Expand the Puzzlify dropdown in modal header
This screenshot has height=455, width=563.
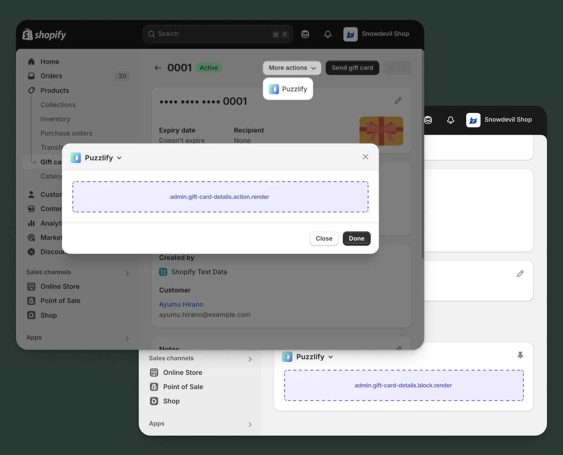[x=119, y=158]
